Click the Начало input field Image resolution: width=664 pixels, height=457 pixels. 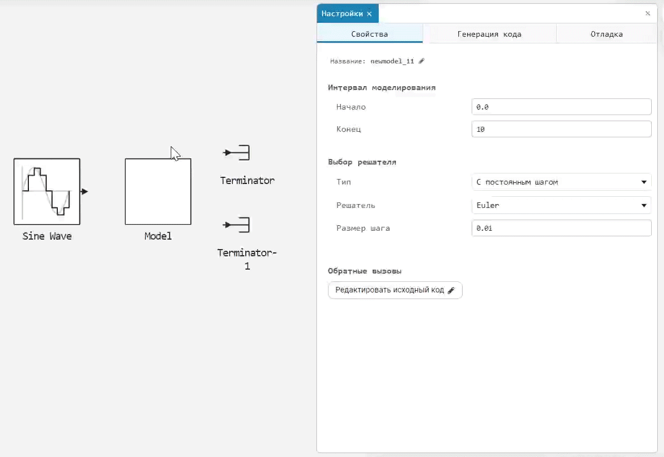561,107
